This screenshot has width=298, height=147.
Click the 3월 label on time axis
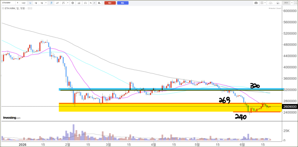pyautogui.click(x=109, y=144)
